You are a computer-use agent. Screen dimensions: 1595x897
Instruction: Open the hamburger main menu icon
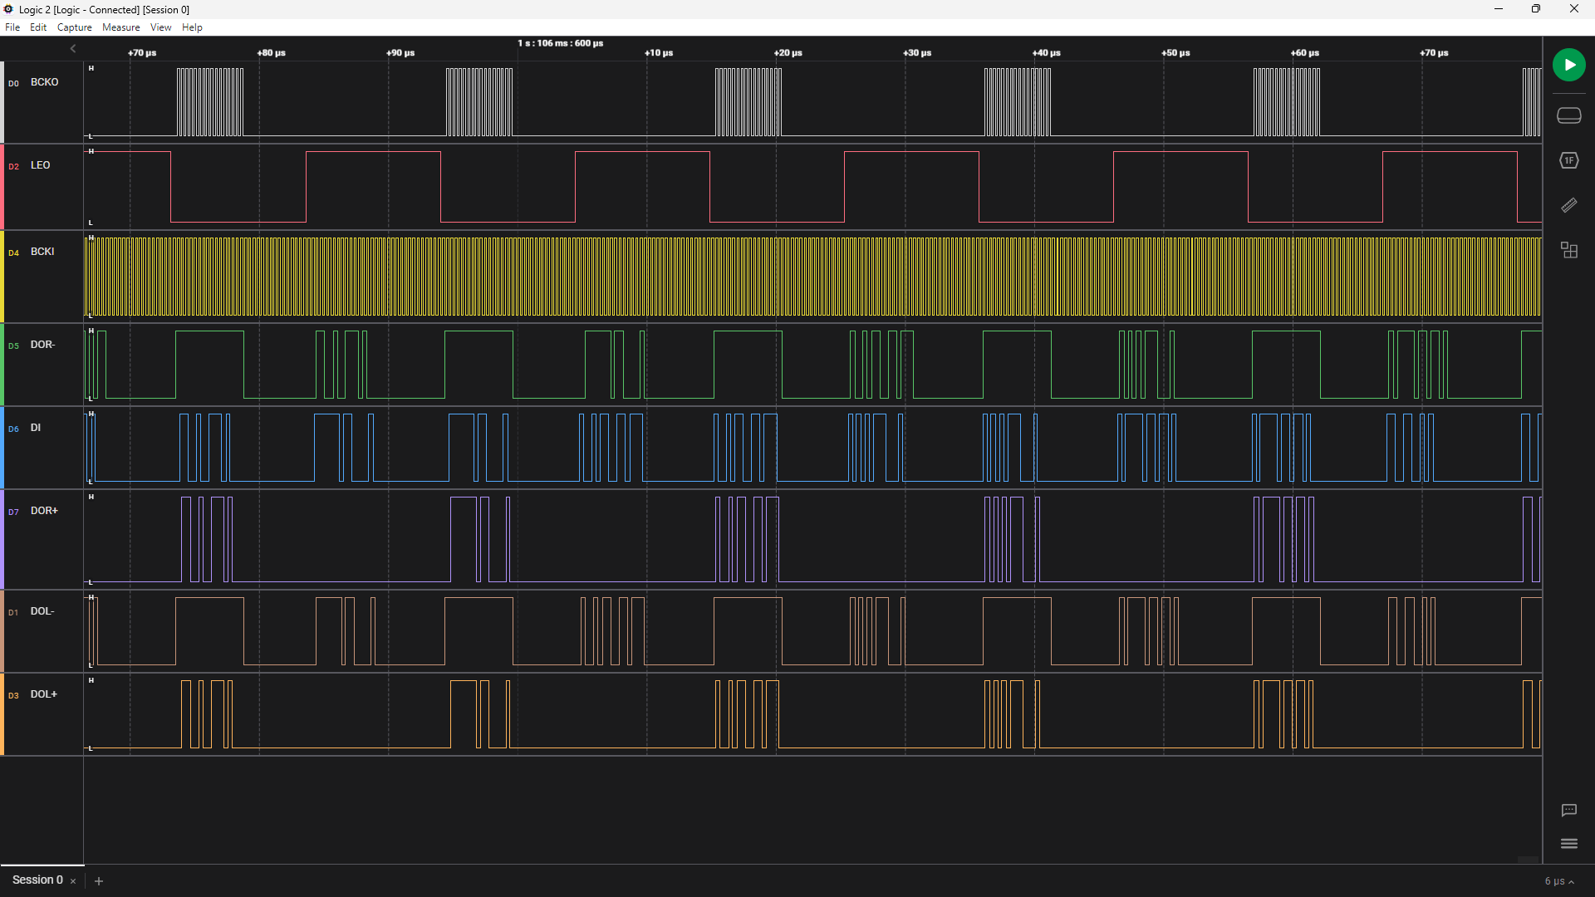coord(1568,844)
